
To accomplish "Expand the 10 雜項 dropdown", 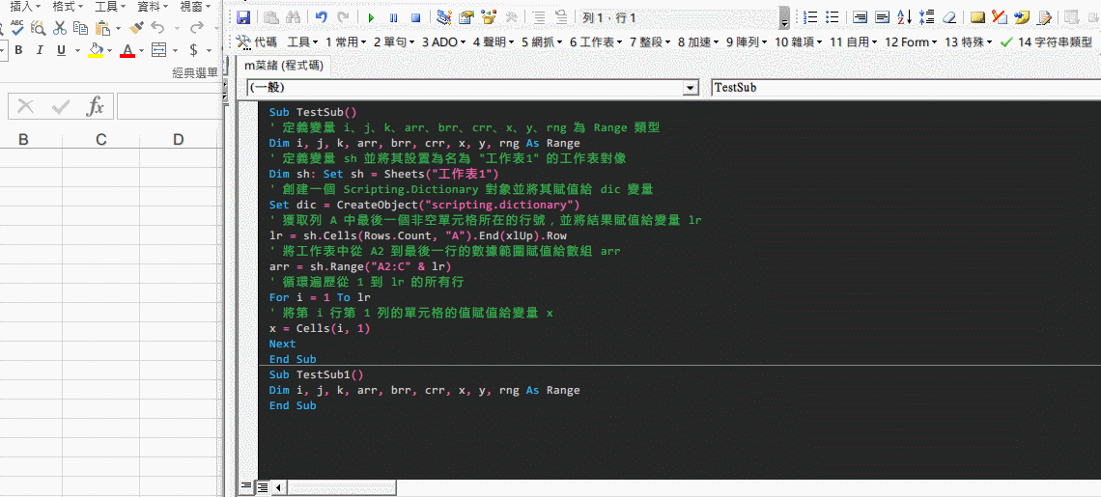I will [799, 42].
